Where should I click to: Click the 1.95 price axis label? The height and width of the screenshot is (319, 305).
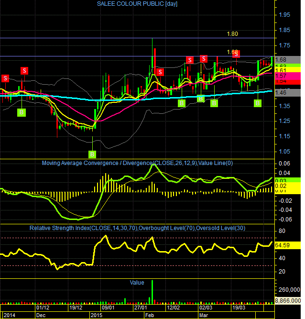point(284,15)
